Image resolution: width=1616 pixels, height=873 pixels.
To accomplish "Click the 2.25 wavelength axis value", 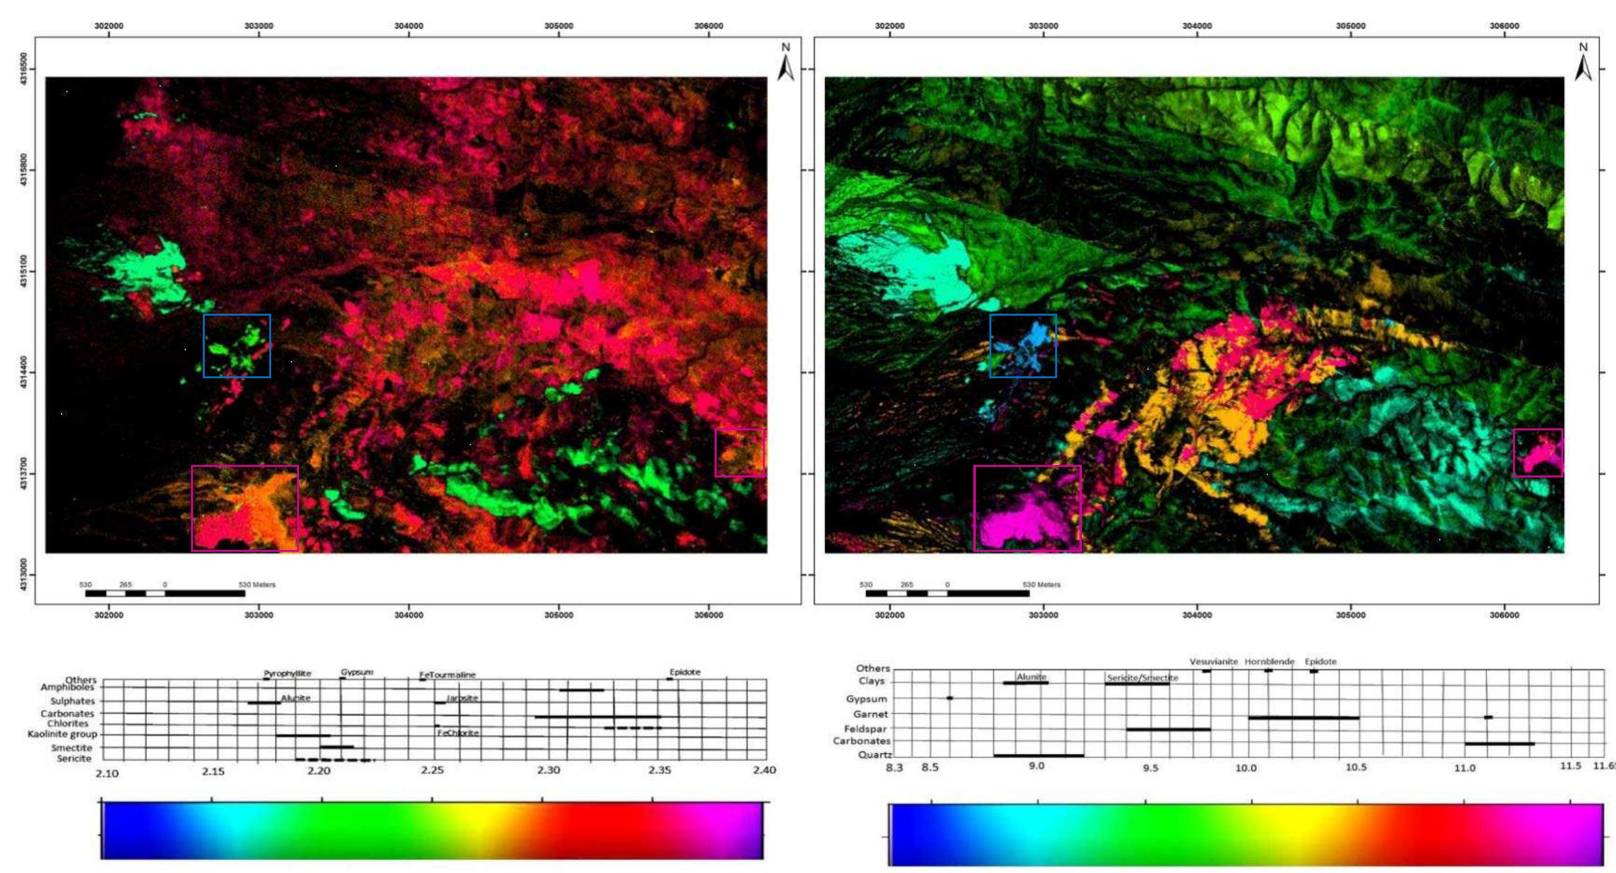I will tap(432, 770).
